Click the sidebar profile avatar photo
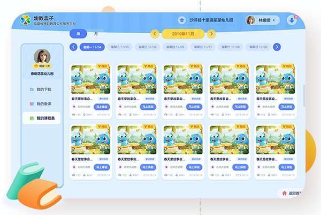 pyautogui.click(x=42, y=56)
